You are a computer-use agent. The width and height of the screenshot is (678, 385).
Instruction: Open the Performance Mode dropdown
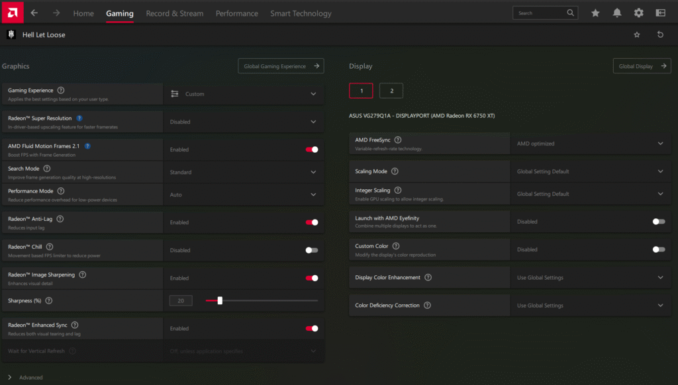point(244,194)
